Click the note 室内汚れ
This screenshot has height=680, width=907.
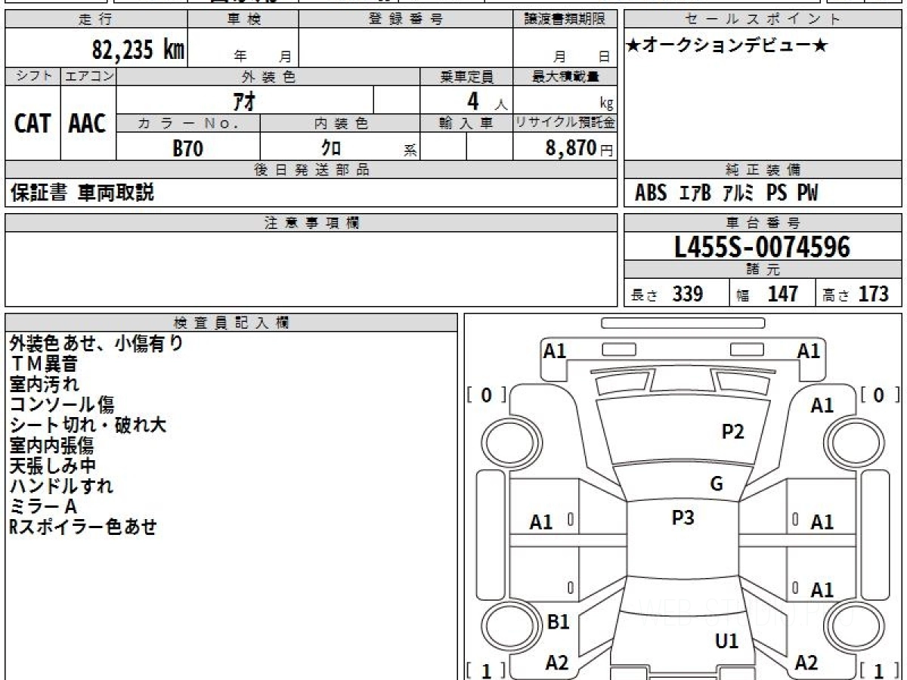tap(44, 385)
